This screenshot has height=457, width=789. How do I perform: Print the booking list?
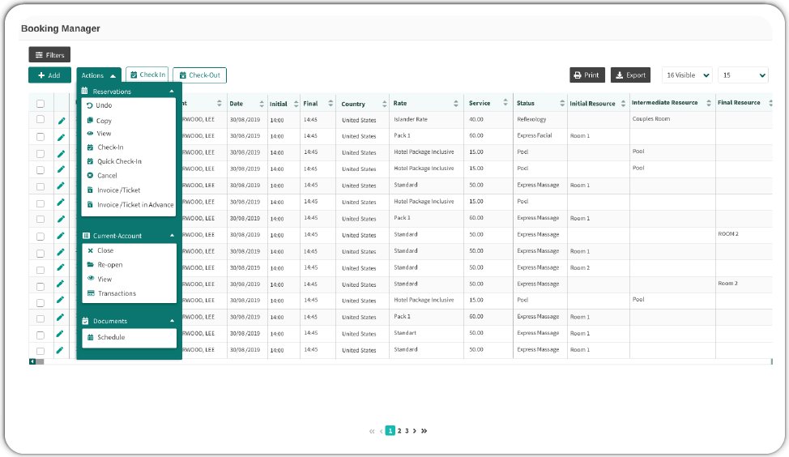pyautogui.click(x=586, y=75)
